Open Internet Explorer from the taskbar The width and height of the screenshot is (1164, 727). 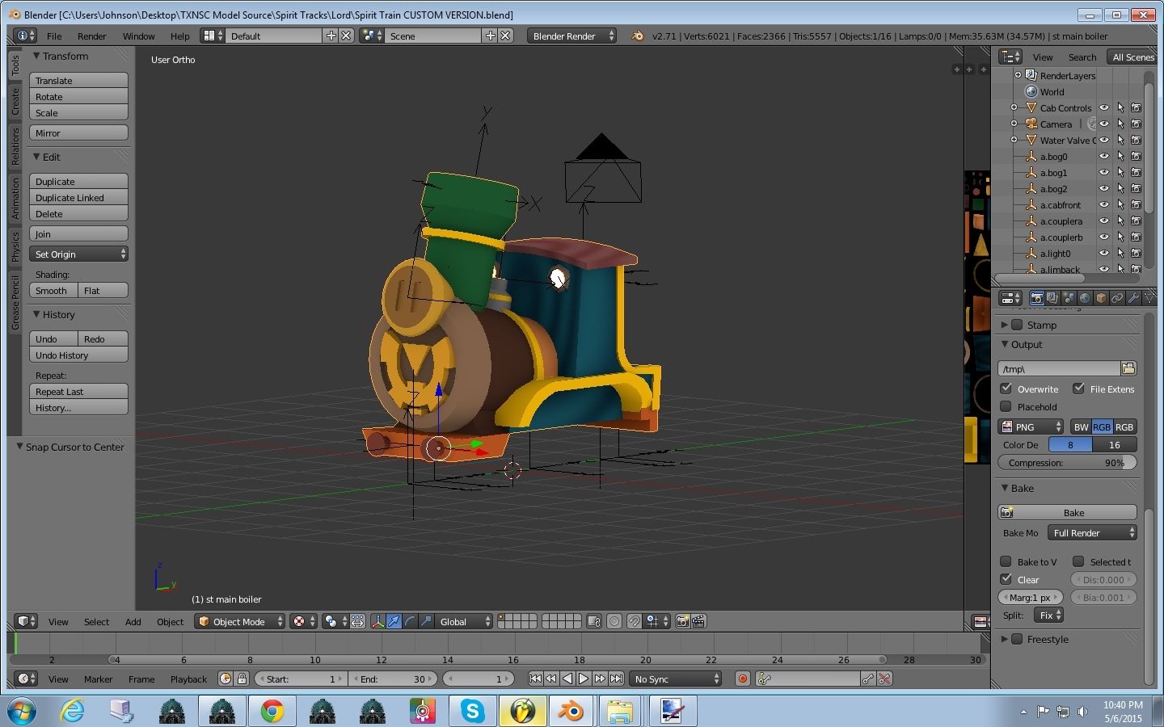coord(72,711)
